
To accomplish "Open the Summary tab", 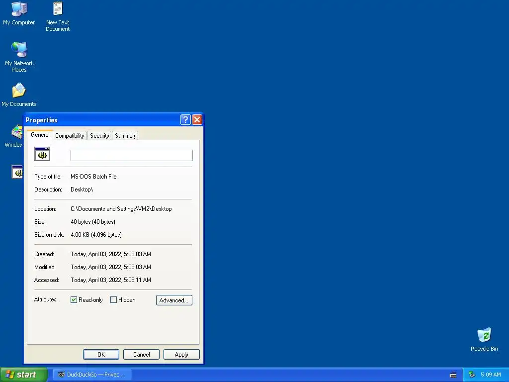I will pyautogui.click(x=125, y=136).
